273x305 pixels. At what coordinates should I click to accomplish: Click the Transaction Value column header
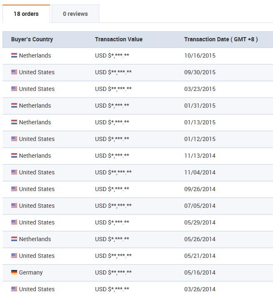pos(119,39)
